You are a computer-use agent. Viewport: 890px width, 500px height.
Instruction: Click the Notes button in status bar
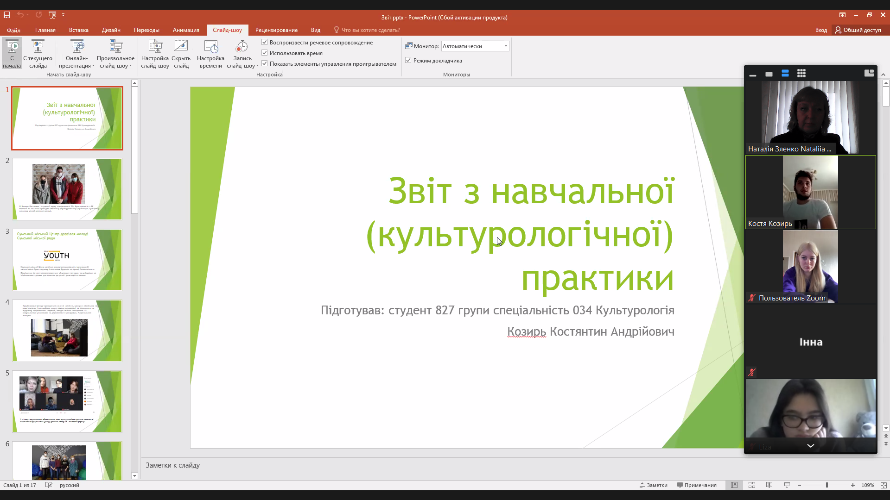point(654,485)
